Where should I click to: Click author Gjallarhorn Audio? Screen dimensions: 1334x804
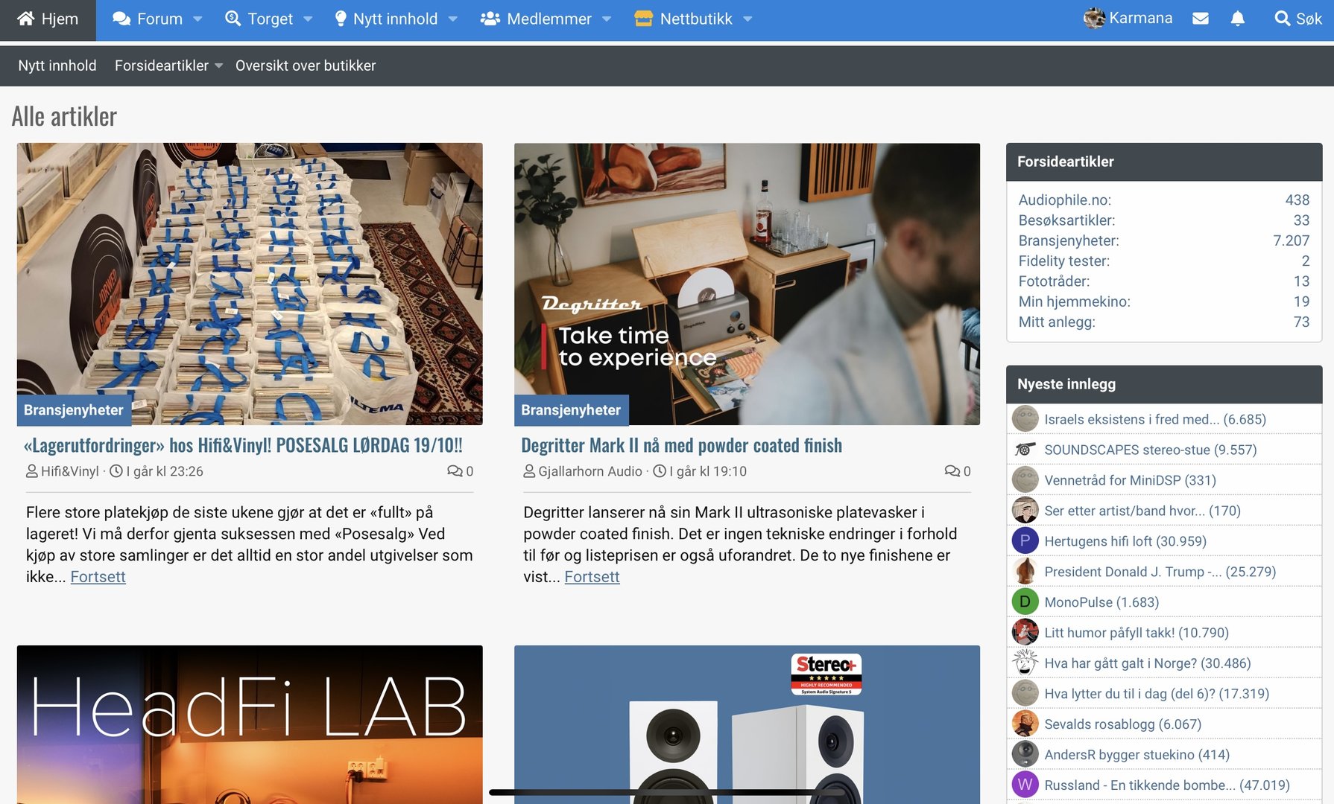[x=590, y=471]
